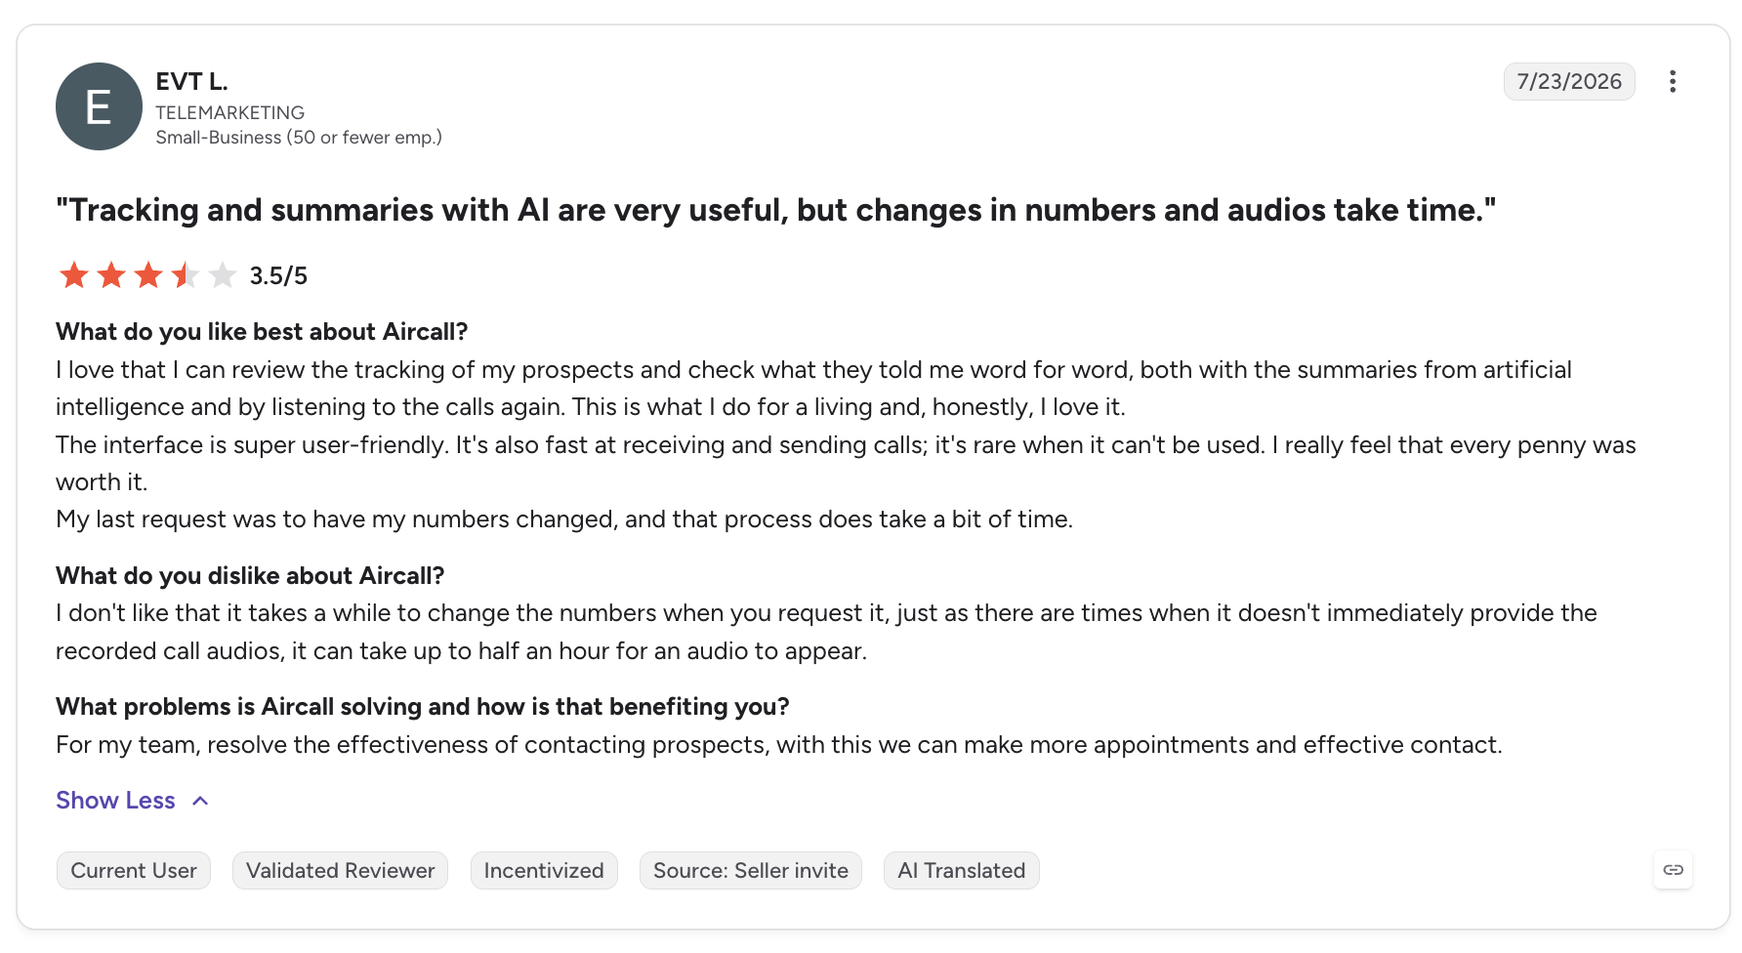
Task: Click the EVT L. avatar circle
Action: click(99, 106)
